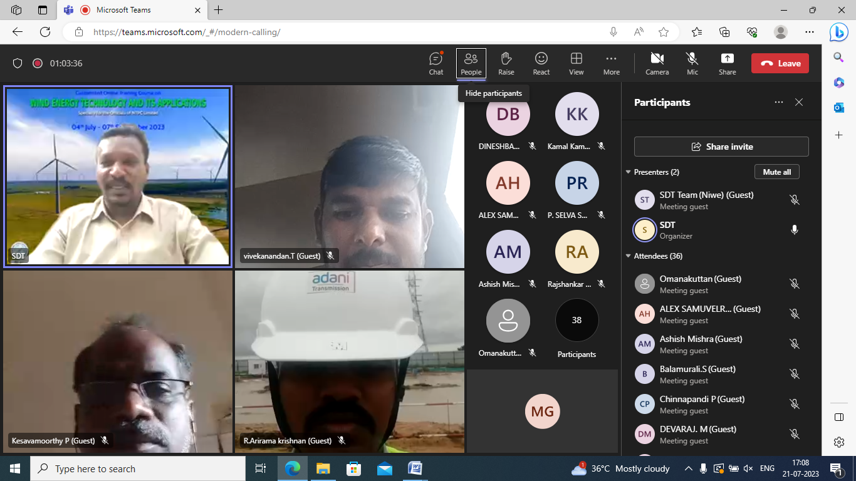Viewport: 856px width, 481px height.
Task: Collapse the Presenters (2) section
Action: point(629,172)
